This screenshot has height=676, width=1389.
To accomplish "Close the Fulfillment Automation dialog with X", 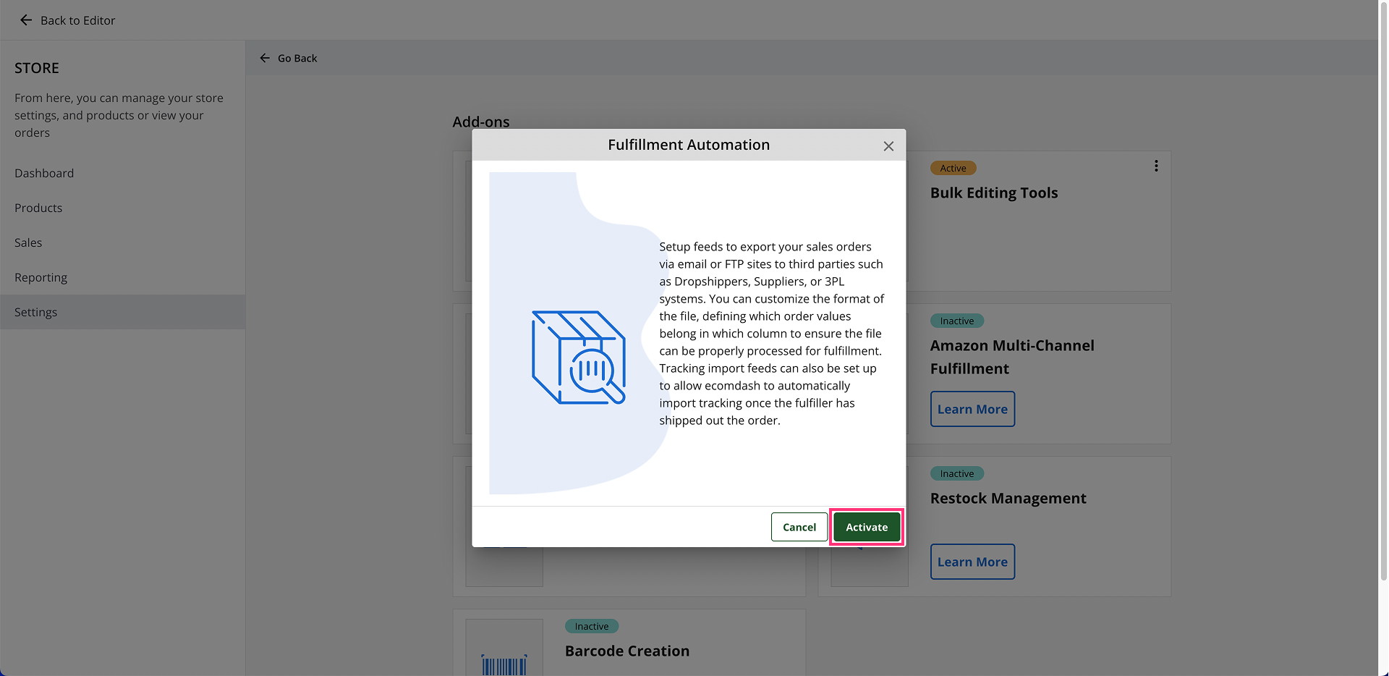I will point(888,146).
